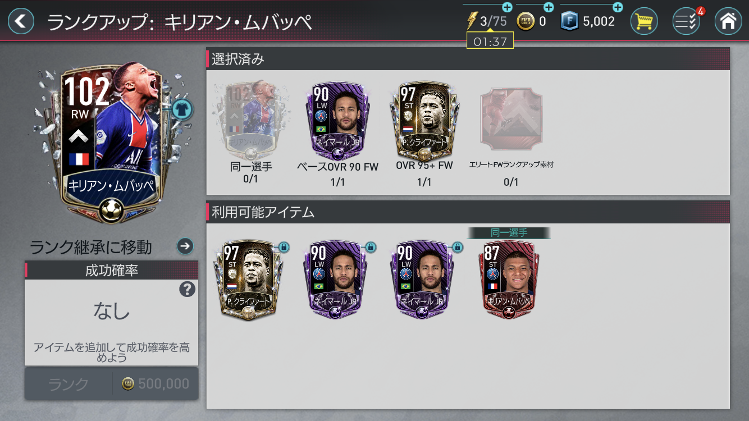Add energy with the plus above 3/75
This screenshot has height=421, width=749.
pyautogui.click(x=507, y=7)
